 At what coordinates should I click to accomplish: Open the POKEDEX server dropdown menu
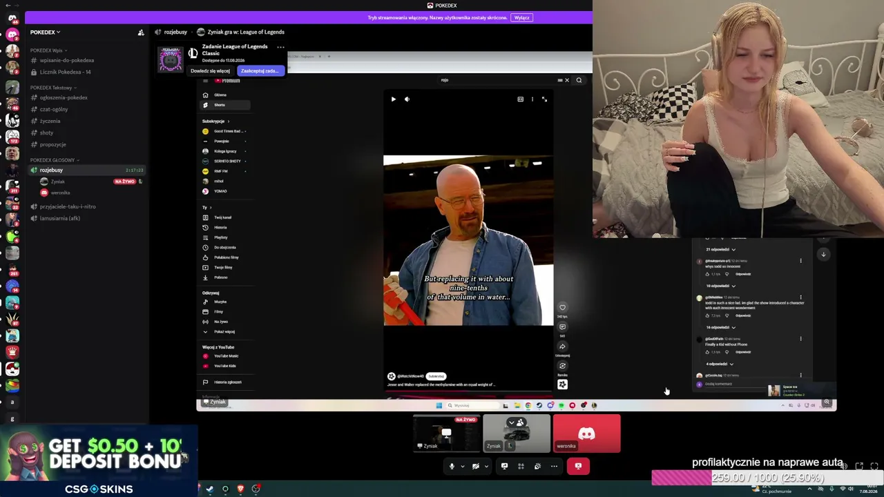[x=45, y=32]
